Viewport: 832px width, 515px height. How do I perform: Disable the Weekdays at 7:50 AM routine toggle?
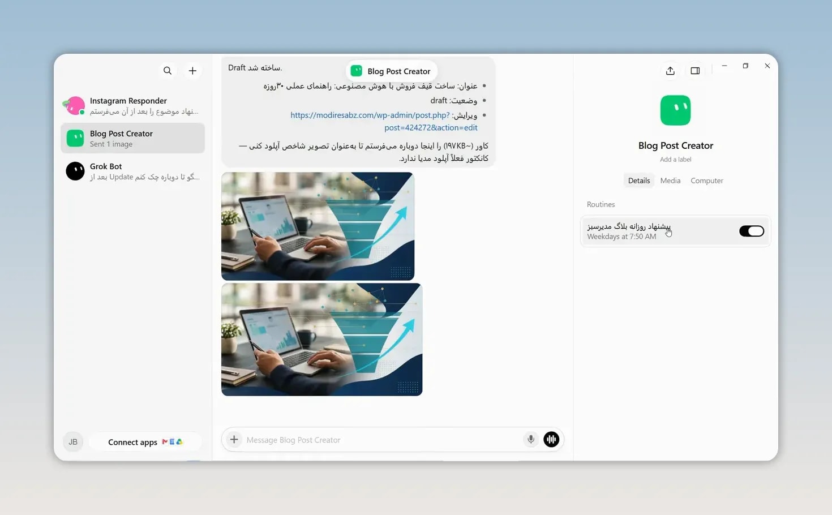click(x=751, y=231)
